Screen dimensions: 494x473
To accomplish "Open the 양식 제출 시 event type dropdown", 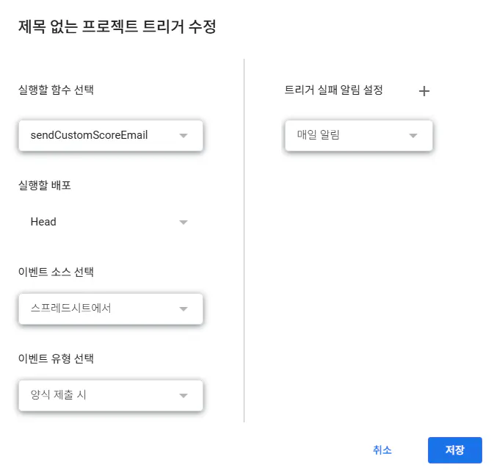I will [x=103, y=395].
